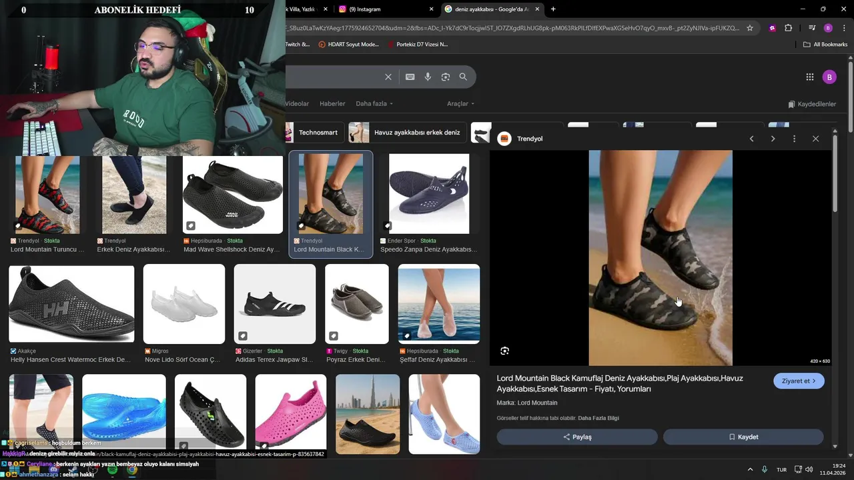The height and width of the screenshot is (480, 854).
Task: Open microphone icon in system tray
Action: (x=765, y=469)
